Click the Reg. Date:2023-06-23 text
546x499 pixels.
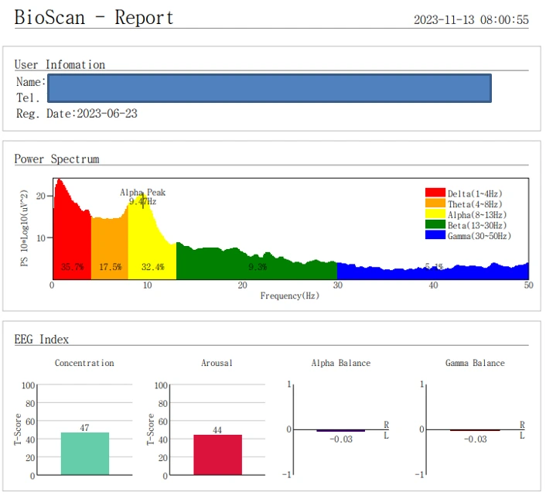click(77, 114)
